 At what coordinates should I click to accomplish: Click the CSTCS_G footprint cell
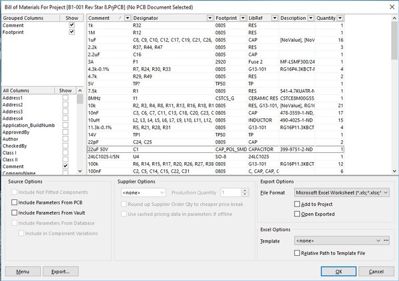coord(231,98)
